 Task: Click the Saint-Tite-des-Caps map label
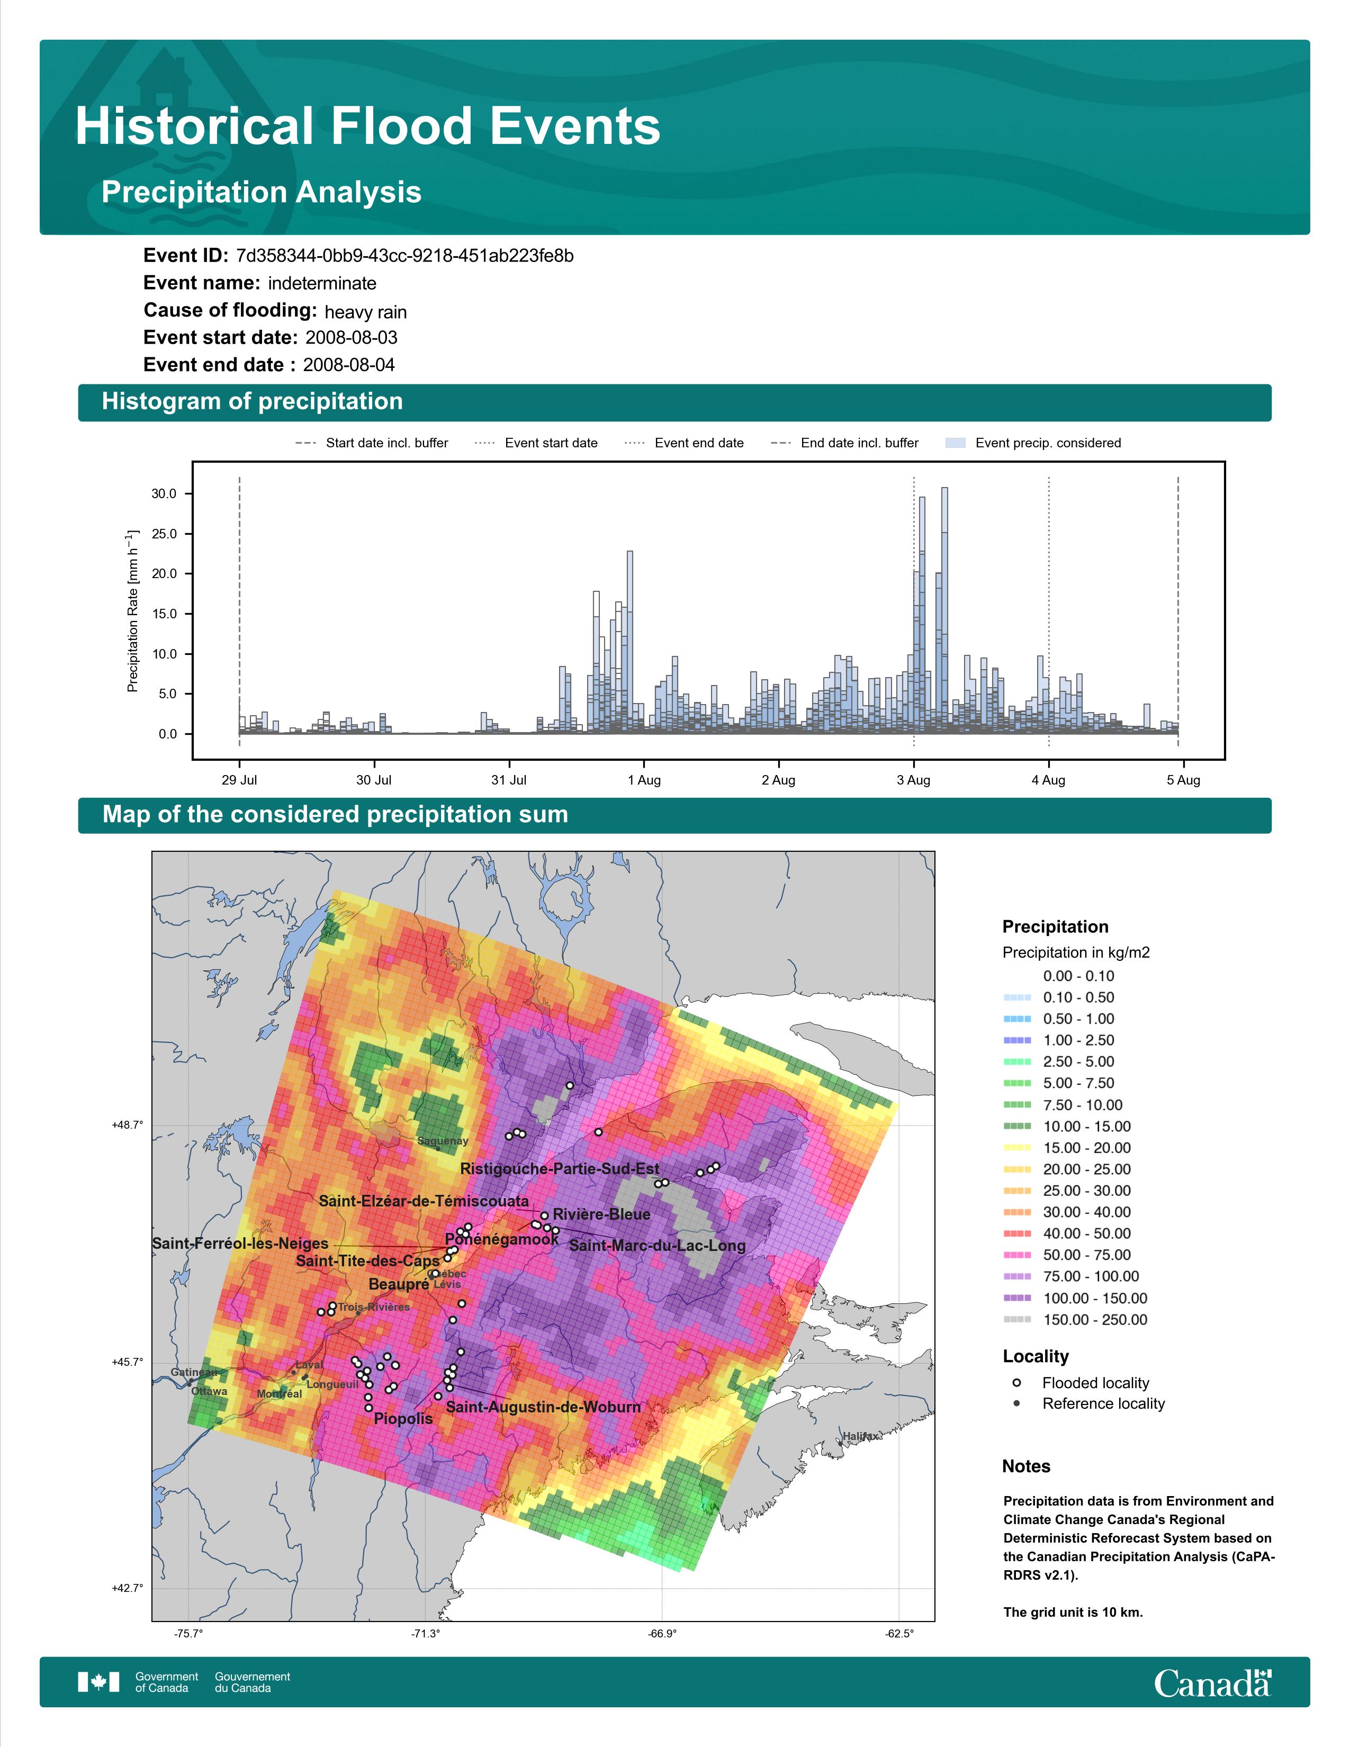[x=368, y=1260]
